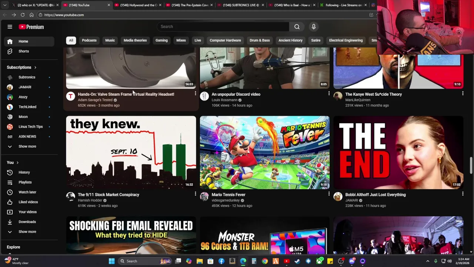Open the History sidebar entry
This screenshot has height=267, width=474.
coord(30,172)
